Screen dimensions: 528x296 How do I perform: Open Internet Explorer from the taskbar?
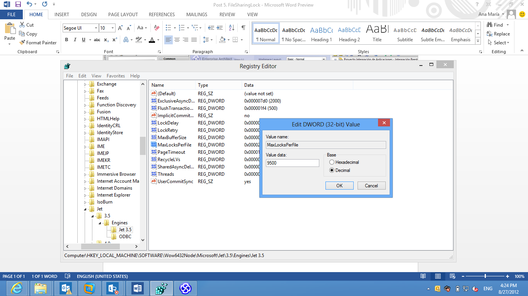click(17, 288)
